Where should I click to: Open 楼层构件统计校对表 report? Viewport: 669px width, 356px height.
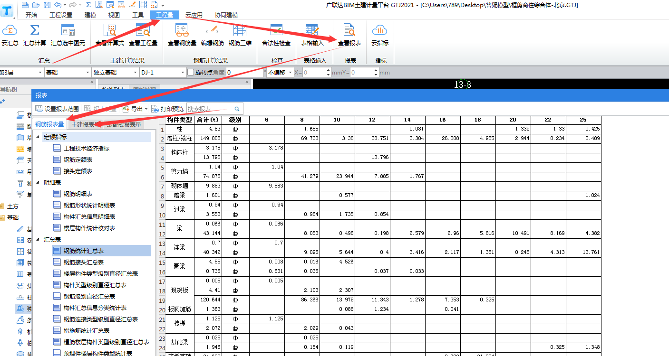tap(89, 228)
